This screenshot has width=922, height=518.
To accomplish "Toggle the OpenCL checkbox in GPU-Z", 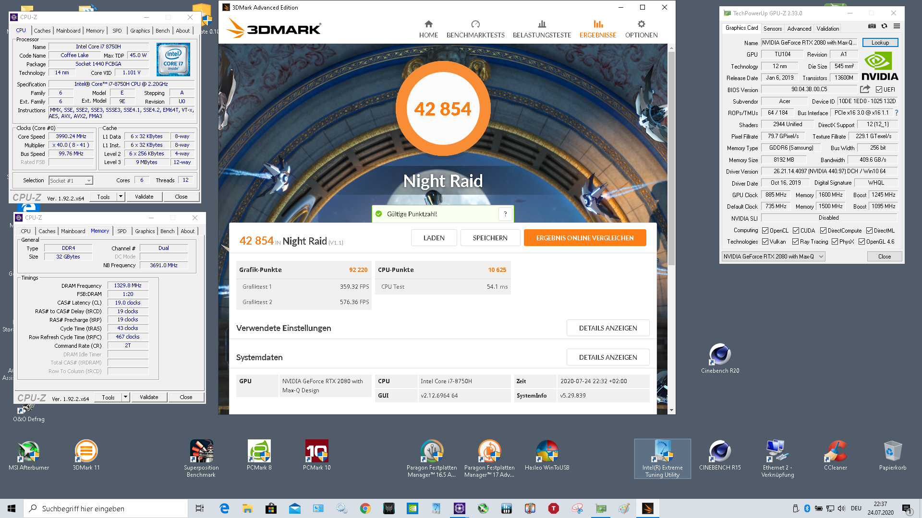I will tap(765, 231).
